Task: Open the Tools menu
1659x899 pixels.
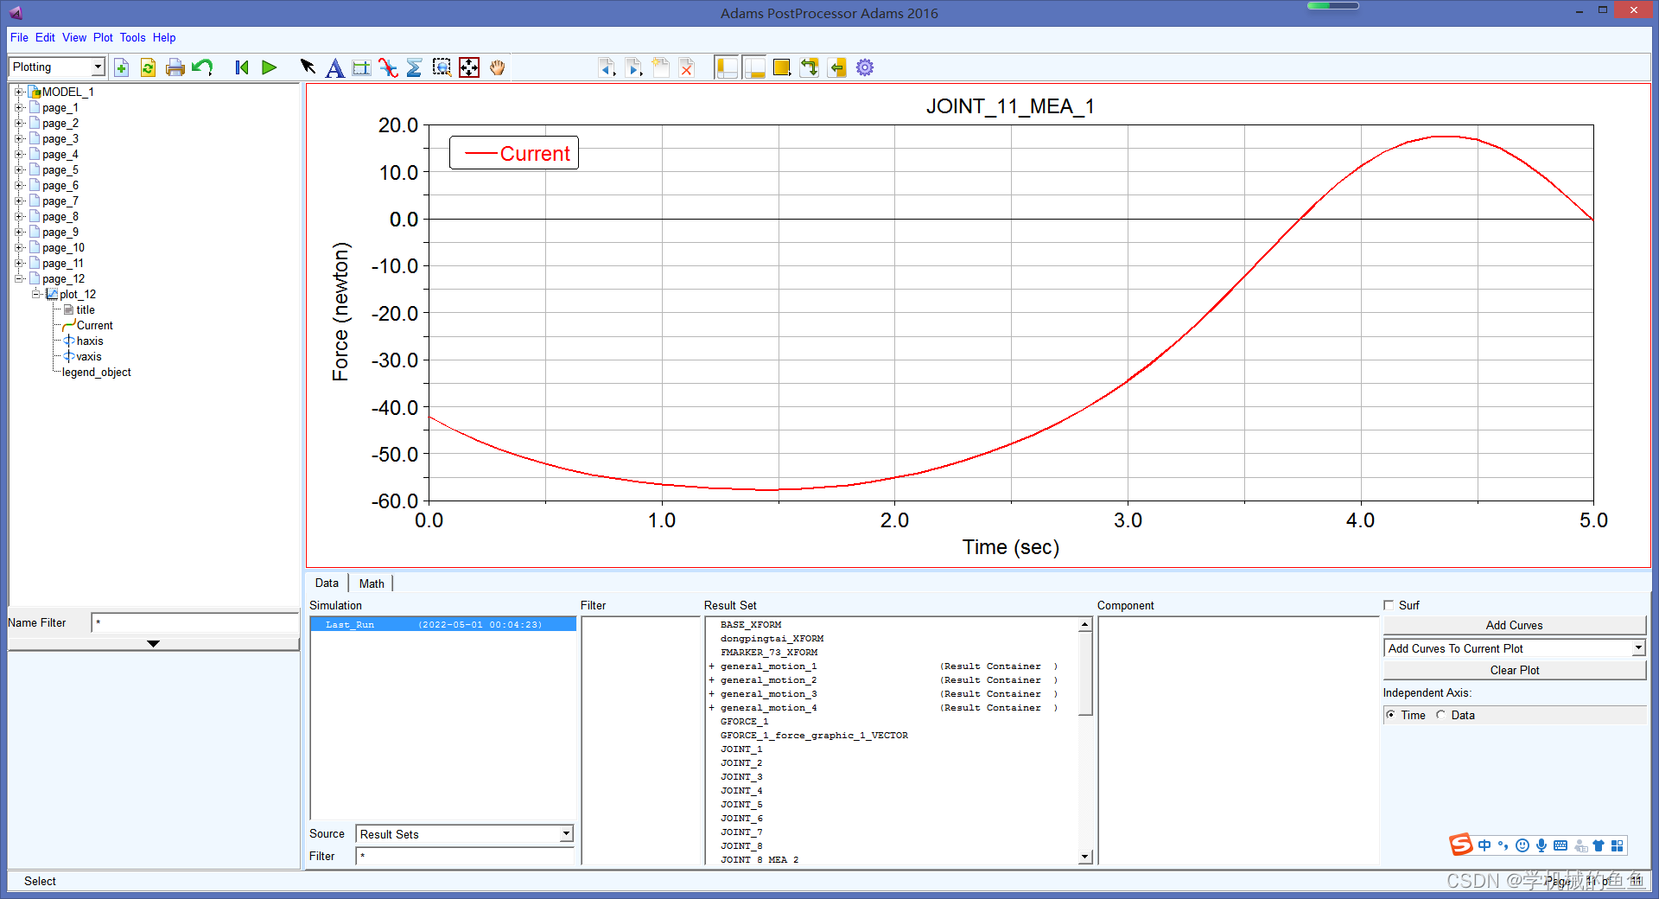Action: pyautogui.click(x=132, y=37)
